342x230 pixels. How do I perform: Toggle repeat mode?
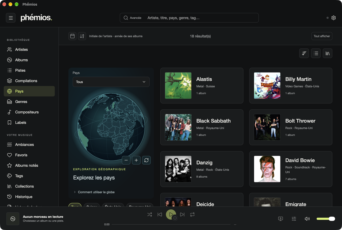(x=192, y=214)
